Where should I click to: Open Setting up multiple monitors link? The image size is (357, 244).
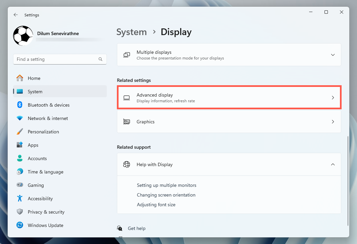pos(166,185)
